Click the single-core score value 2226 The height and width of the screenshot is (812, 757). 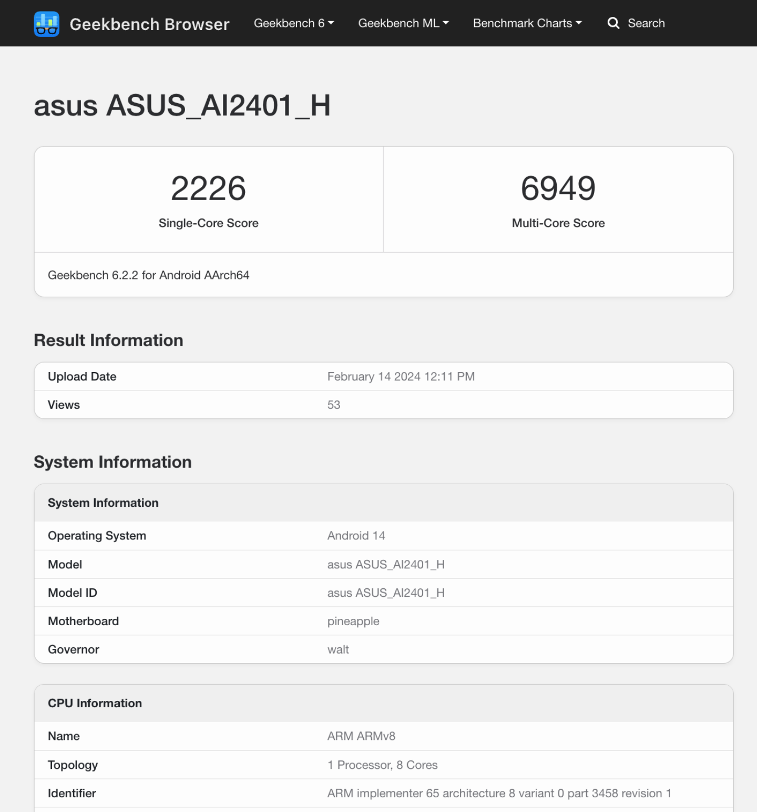coord(208,188)
